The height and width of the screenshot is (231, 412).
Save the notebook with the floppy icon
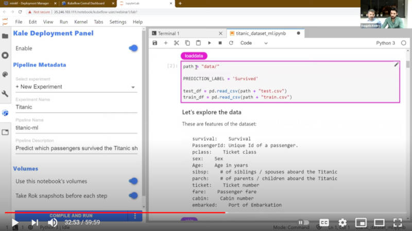(155, 43)
